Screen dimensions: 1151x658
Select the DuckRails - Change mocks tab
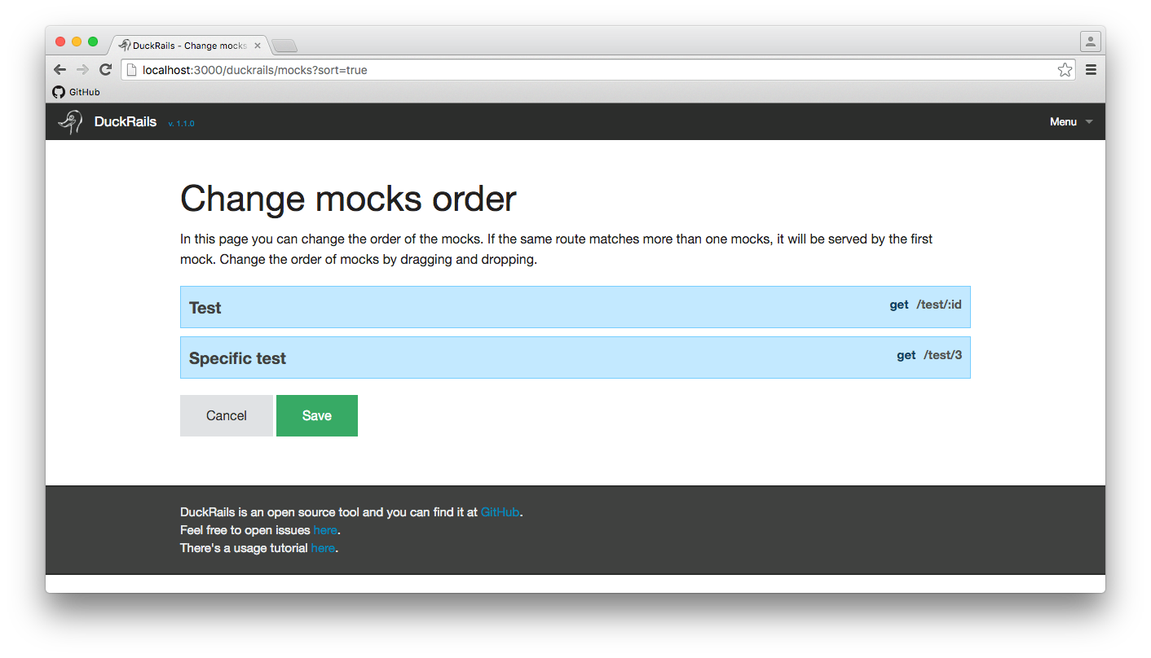[x=187, y=46]
